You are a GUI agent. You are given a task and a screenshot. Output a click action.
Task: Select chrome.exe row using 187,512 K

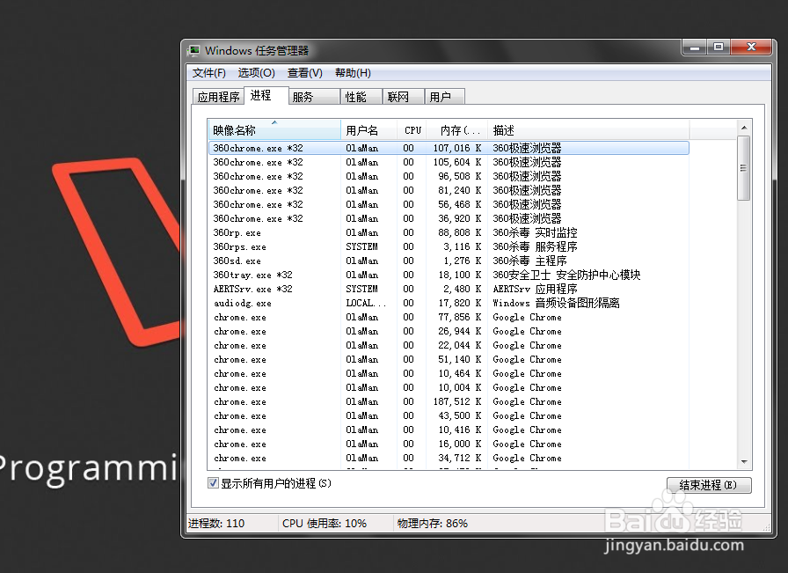(449, 401)
